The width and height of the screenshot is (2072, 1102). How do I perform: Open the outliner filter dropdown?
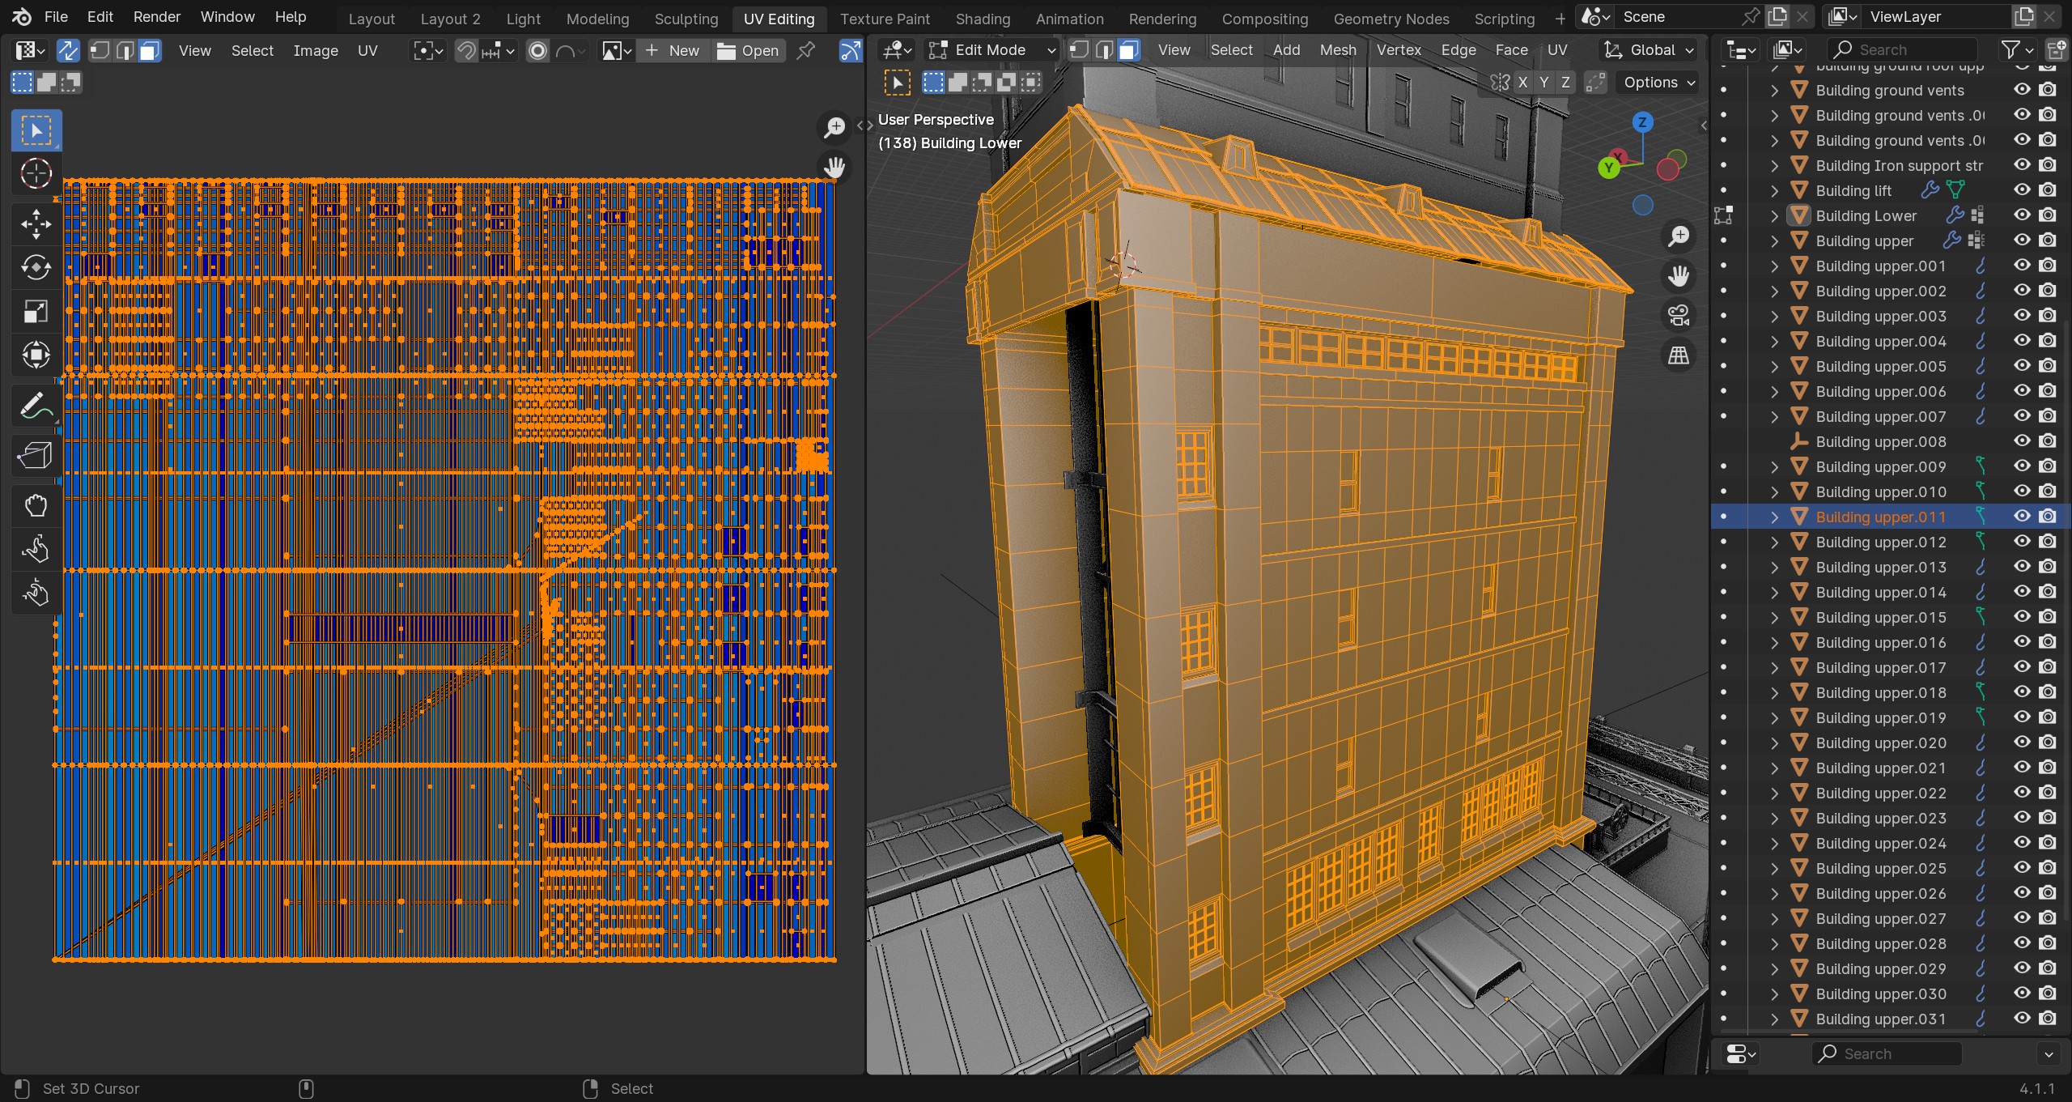coord(2016,50)
